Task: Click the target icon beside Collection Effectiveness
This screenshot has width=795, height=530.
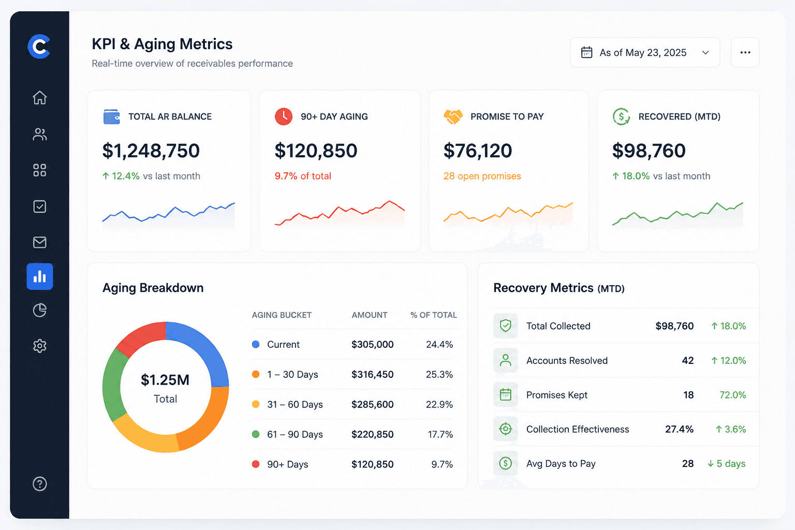Action: [x=506, y=429]
